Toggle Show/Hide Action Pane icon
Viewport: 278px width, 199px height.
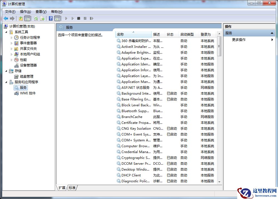(58, 18)
